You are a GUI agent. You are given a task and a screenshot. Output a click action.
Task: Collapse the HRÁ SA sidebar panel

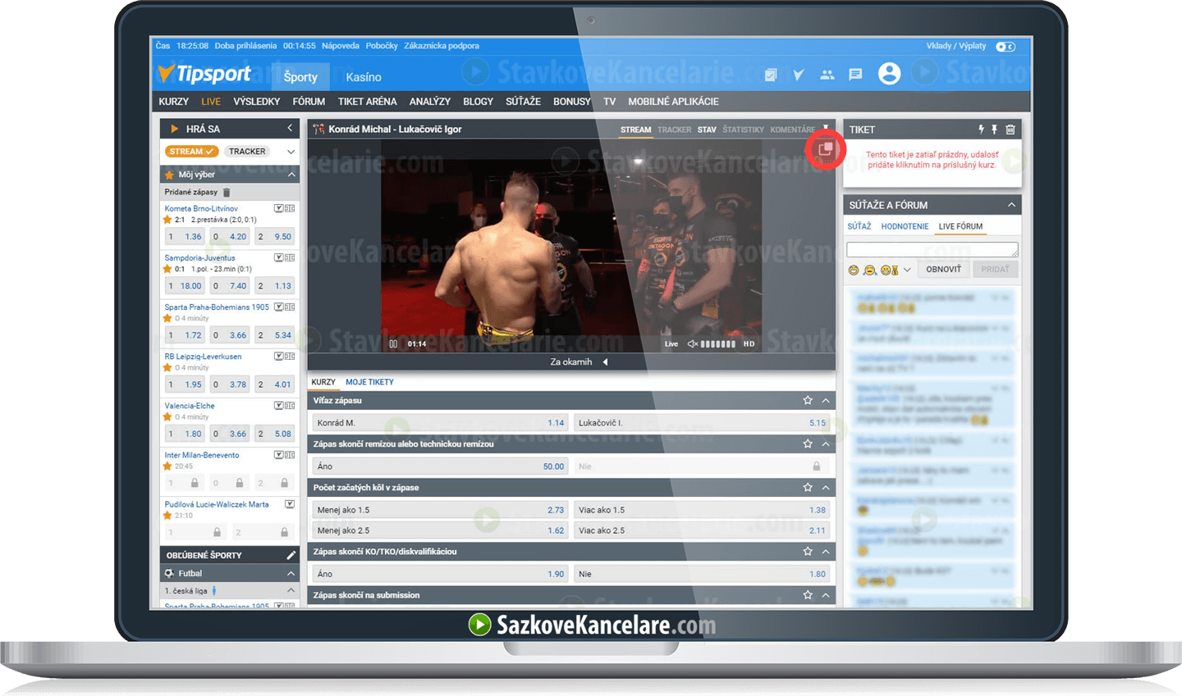coord(290,129)
